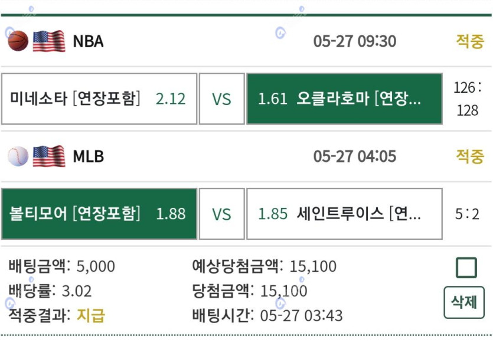This screenshot has width=493, height=345.
Task: Click the VS box in MLB match
Action: click(221, 214)
